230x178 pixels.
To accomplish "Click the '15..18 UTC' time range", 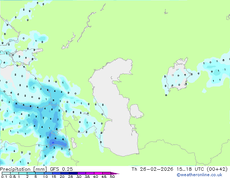I will pyautogui.click(x=190, y=169).
